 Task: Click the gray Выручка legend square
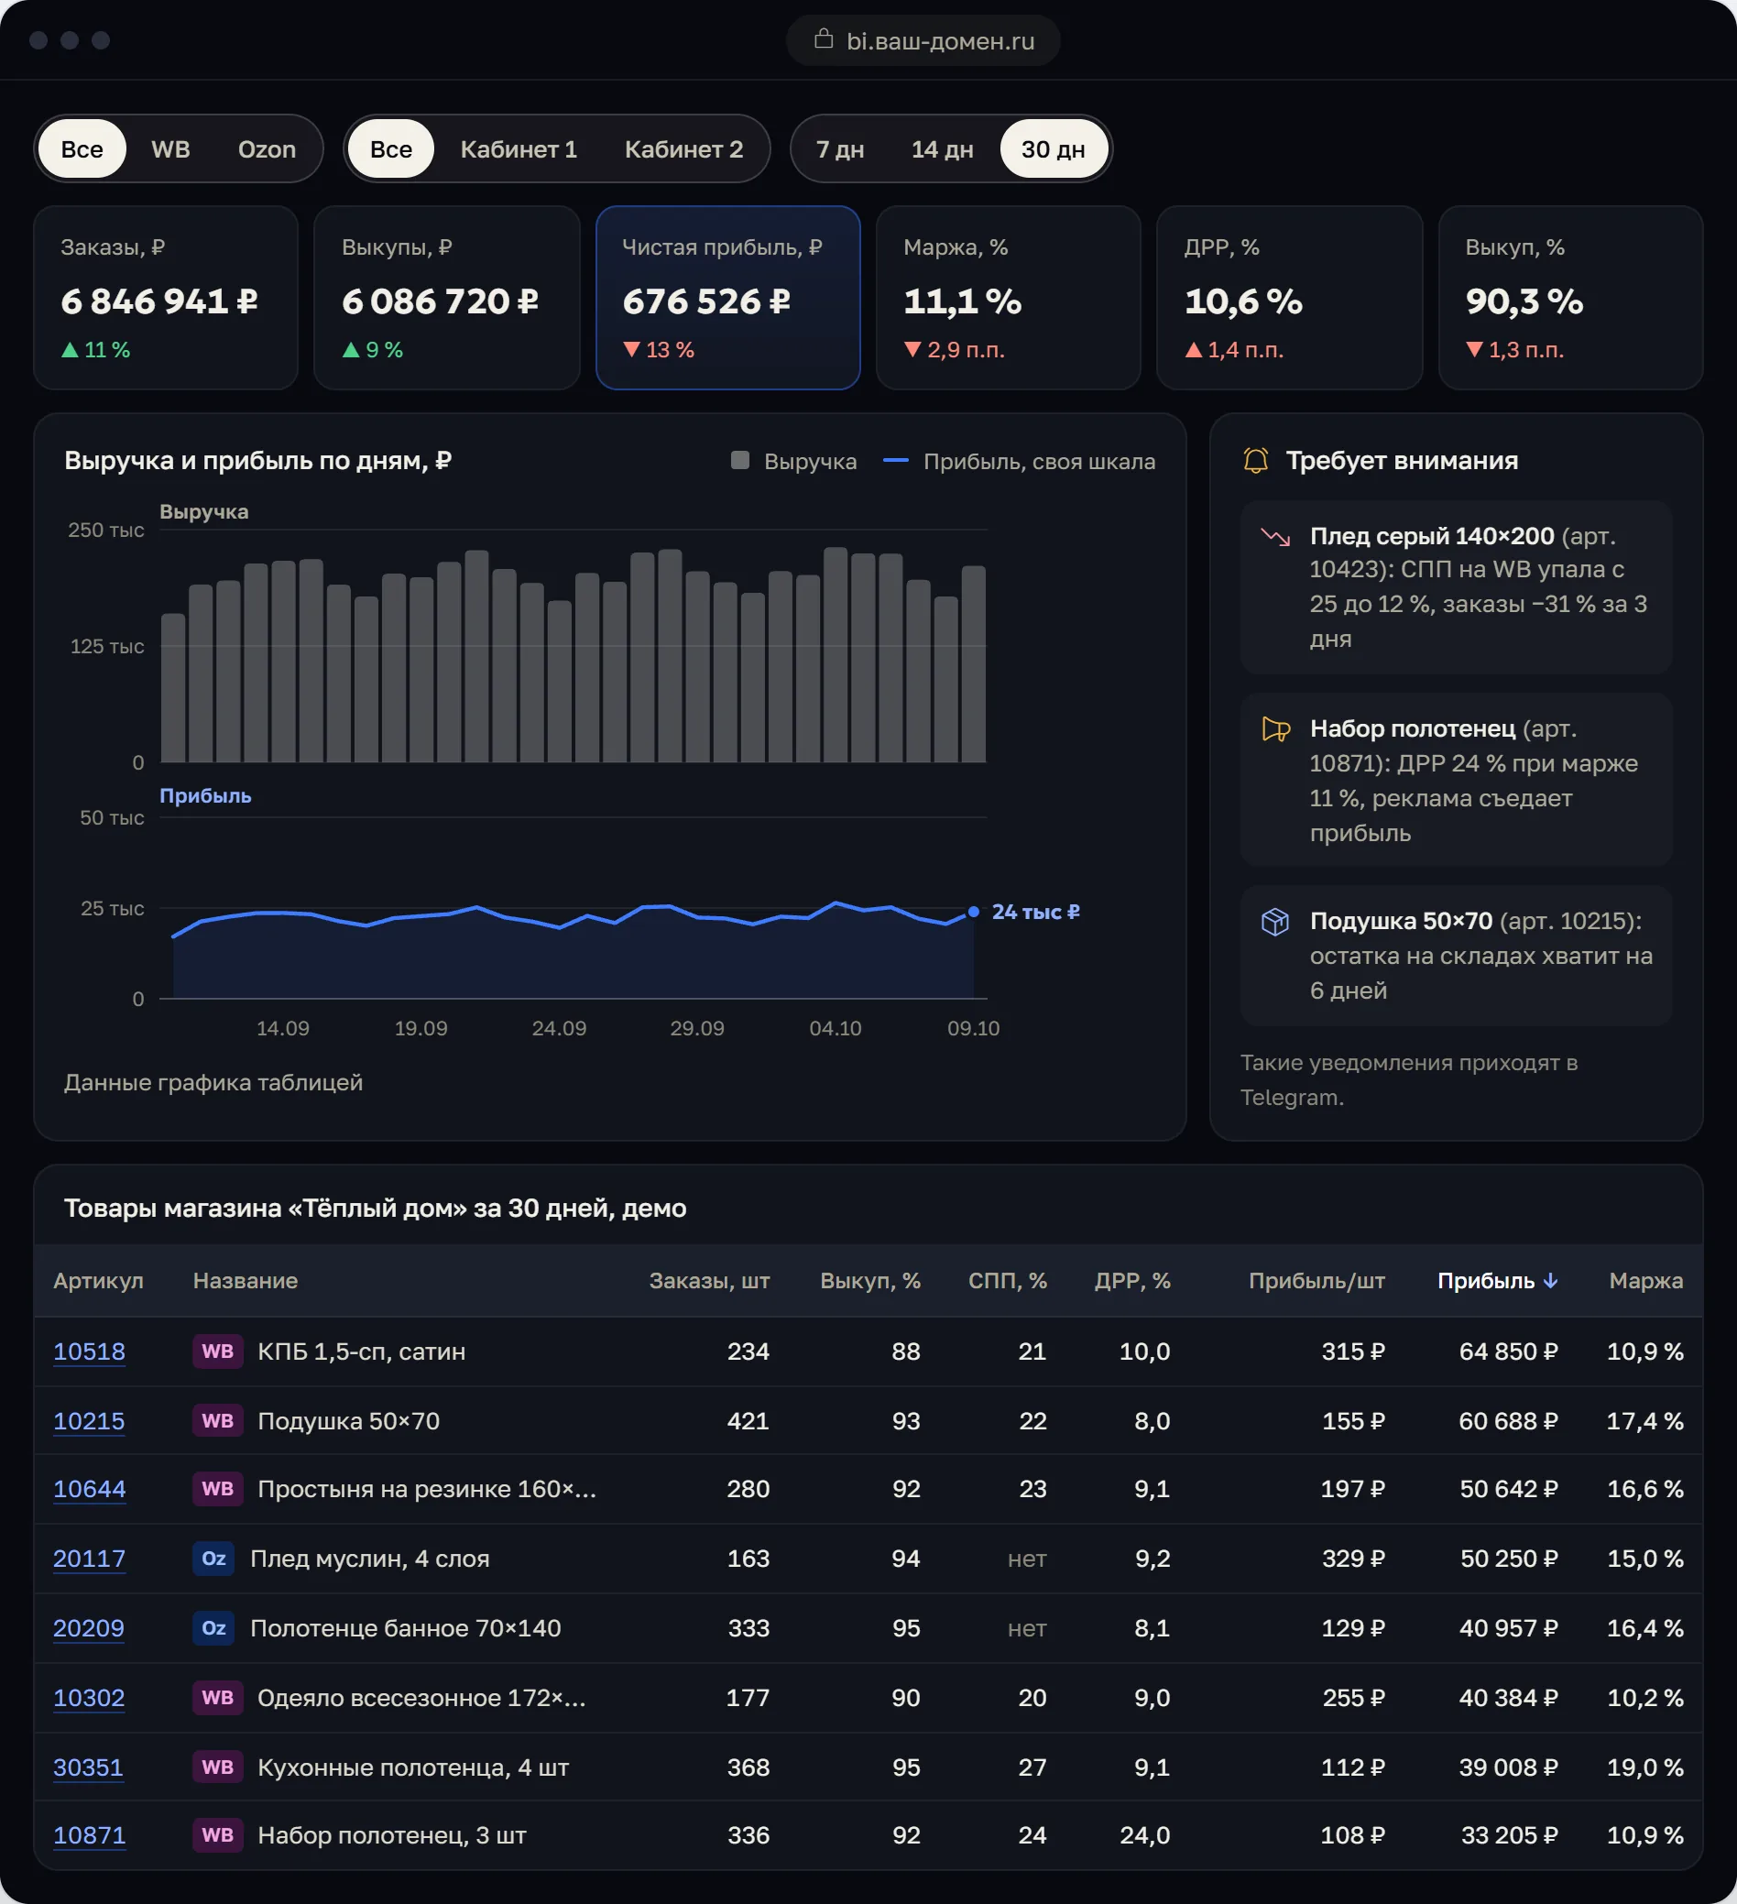pyautogui.click(x=740, y=461)
